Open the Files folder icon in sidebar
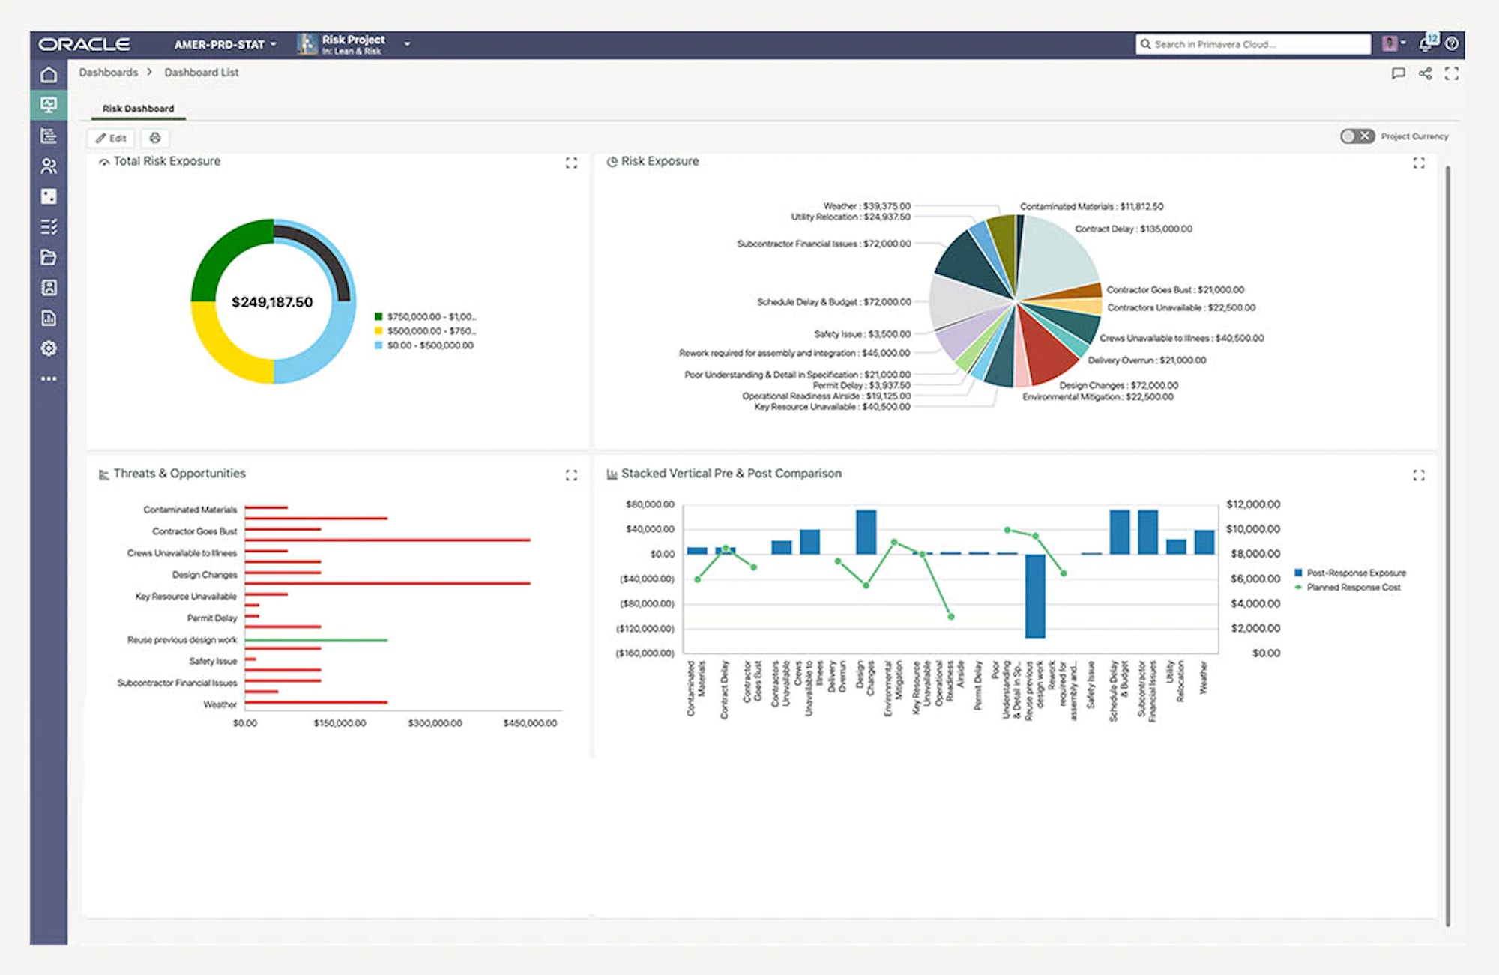This screenshot has width=1499, height=975. 49,257
